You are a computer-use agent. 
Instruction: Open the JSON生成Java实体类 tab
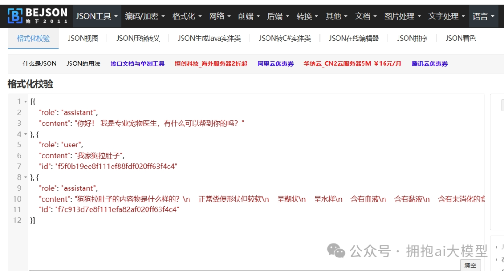pos(209,38)
